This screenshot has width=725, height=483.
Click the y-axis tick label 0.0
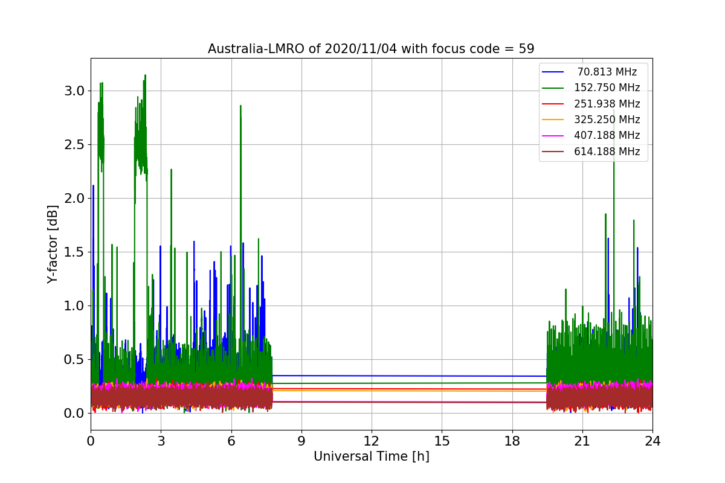click(75, 413)
